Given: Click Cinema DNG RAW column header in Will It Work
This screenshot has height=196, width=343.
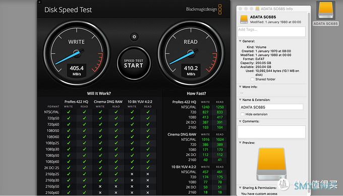Looking at the screenshot, I should point(108,102).
